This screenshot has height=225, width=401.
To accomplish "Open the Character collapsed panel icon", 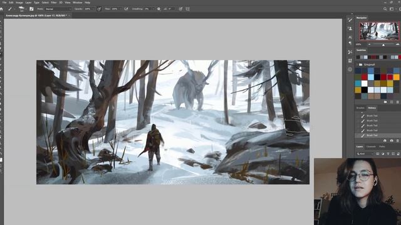I will point(350,37).
